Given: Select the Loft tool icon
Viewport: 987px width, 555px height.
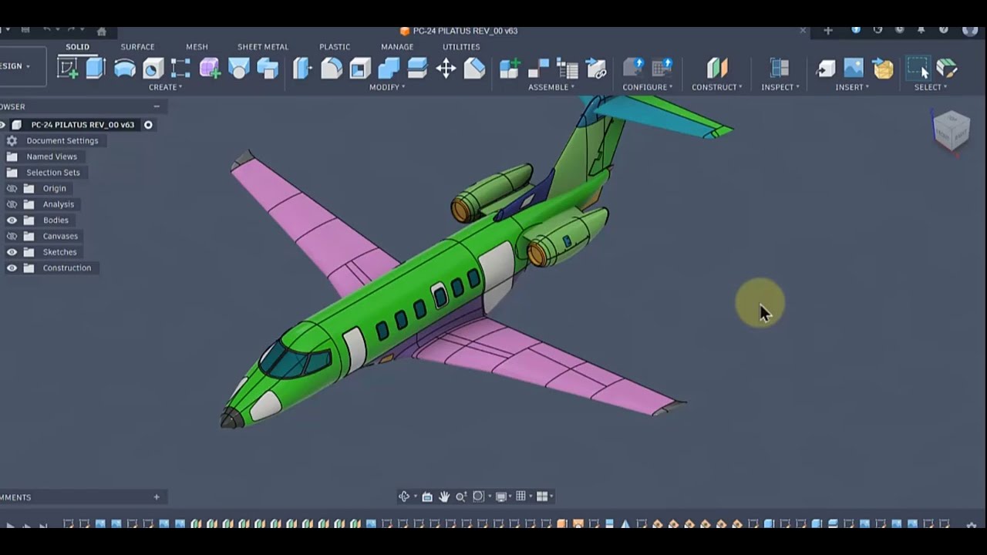Looking at the screenshot, I should tap(239, 69).
